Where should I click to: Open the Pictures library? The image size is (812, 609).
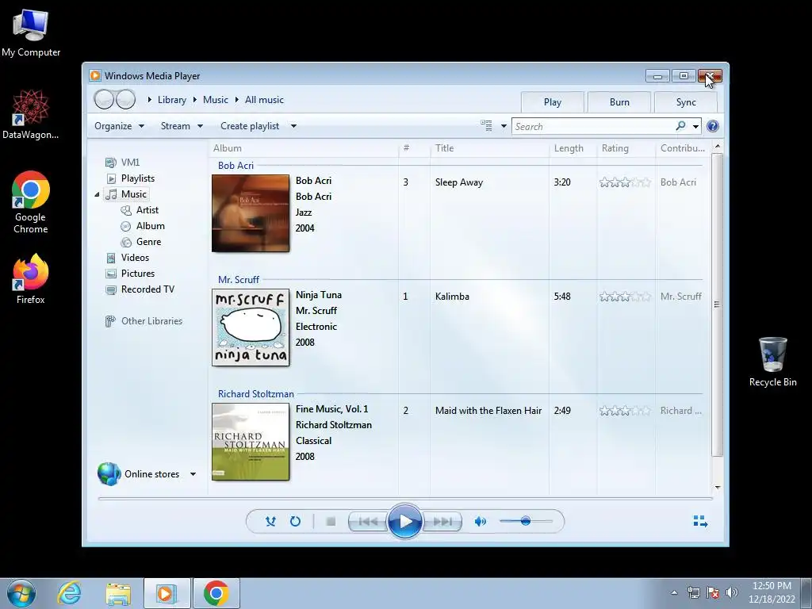coord(138,274)
